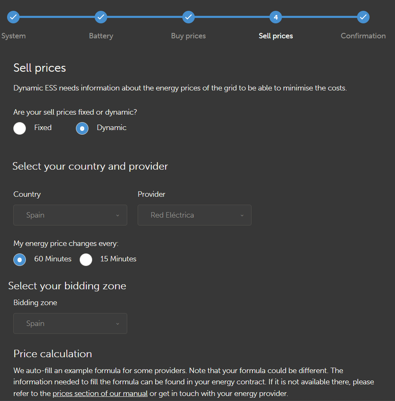The height and width of the screenshot is (401, 395).
Task: Go to the Battery step label
Action: pyautogui.click(x=101, y=36)
